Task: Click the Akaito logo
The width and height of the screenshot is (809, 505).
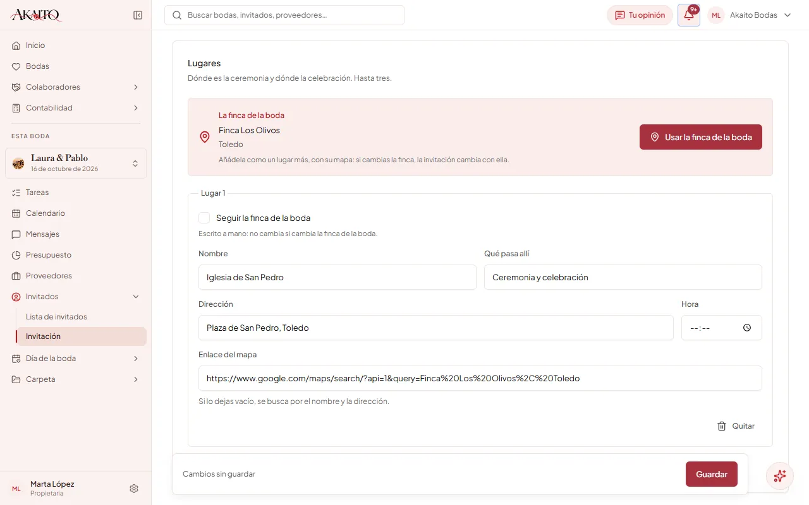Action: (36, 15)
